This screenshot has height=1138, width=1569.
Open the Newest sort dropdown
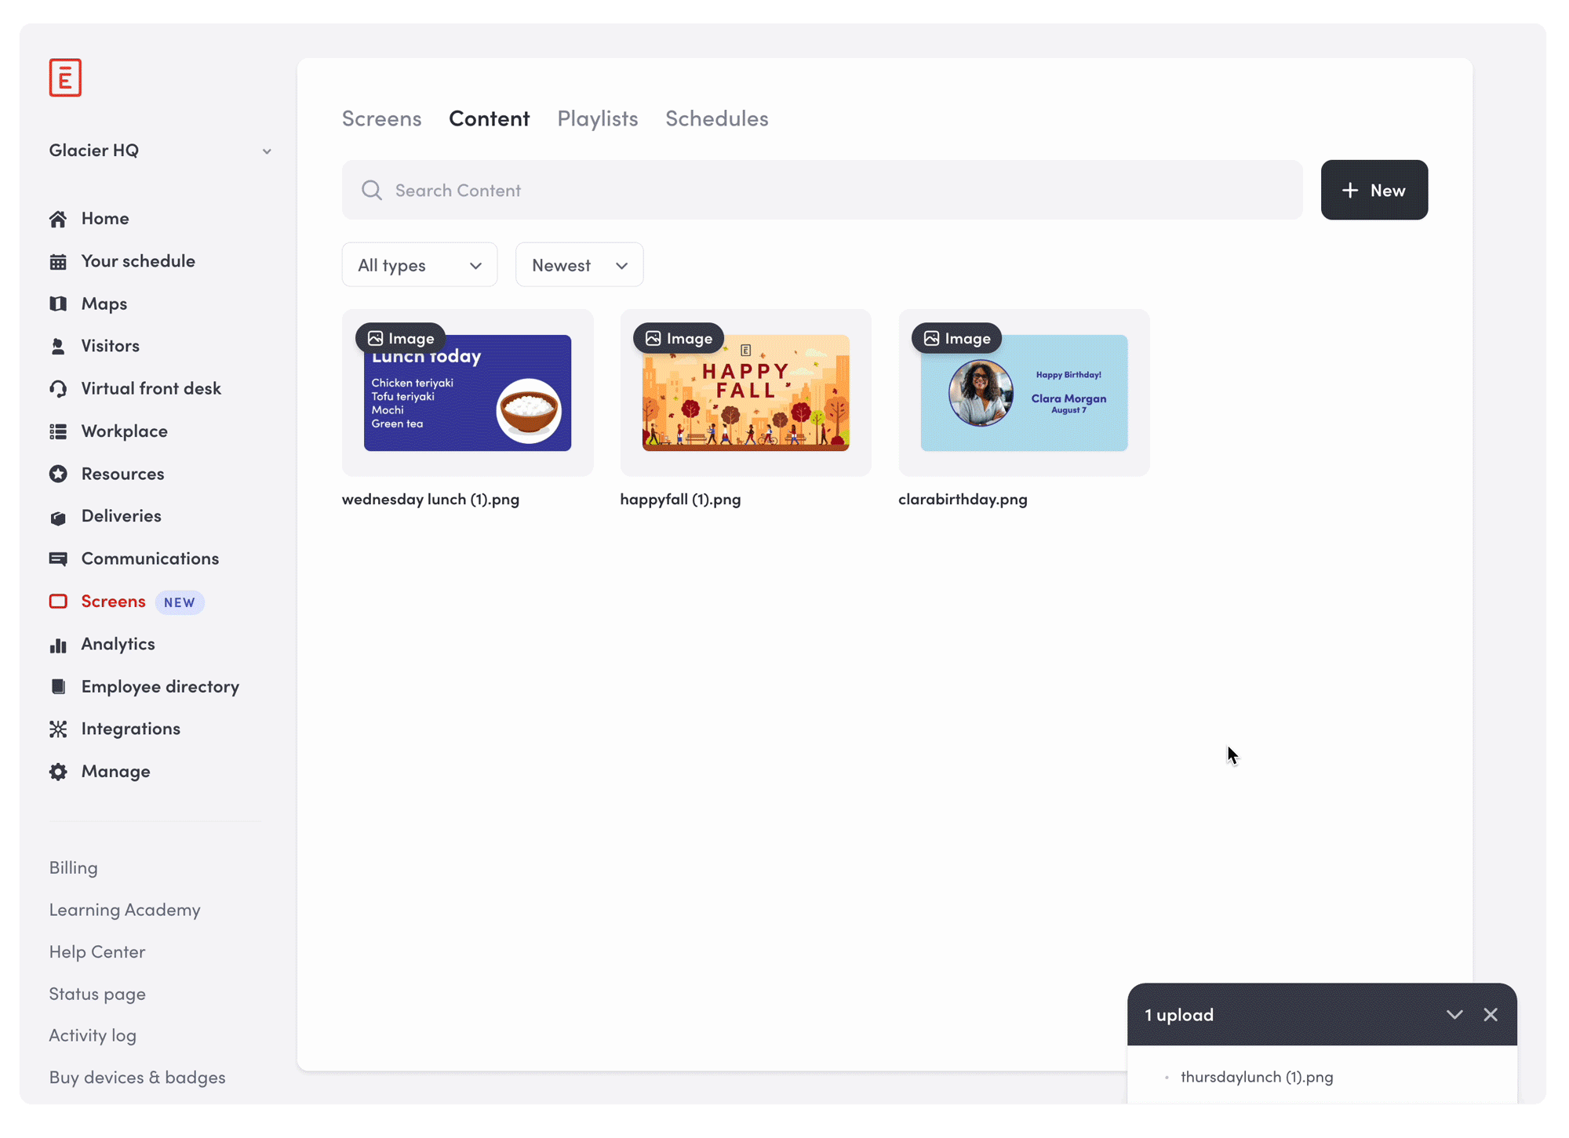580,265
